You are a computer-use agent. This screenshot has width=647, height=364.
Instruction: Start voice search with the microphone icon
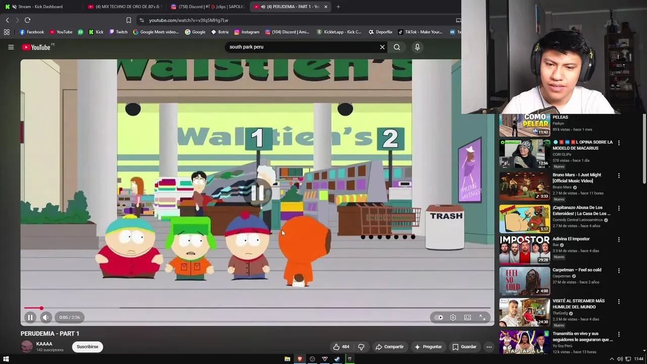(x=417, y=47)
